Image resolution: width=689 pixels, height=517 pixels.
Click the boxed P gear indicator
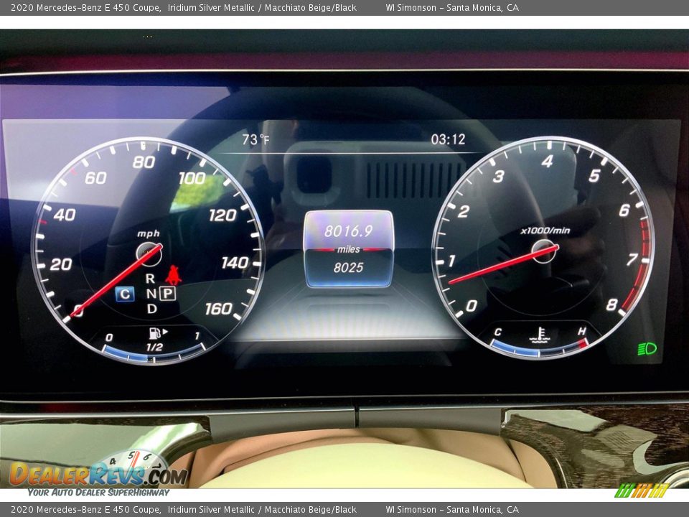[167, 293]
